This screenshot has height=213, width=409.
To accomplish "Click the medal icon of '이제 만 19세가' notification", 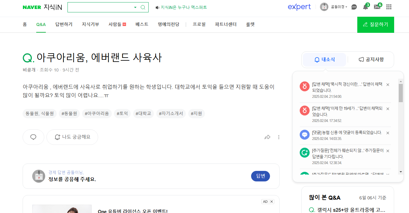I will click(x=305, y=110).
